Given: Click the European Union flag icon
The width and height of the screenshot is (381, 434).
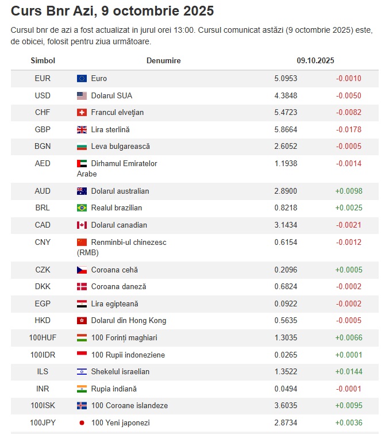Looking at the screenshot, I should [82, 79].
